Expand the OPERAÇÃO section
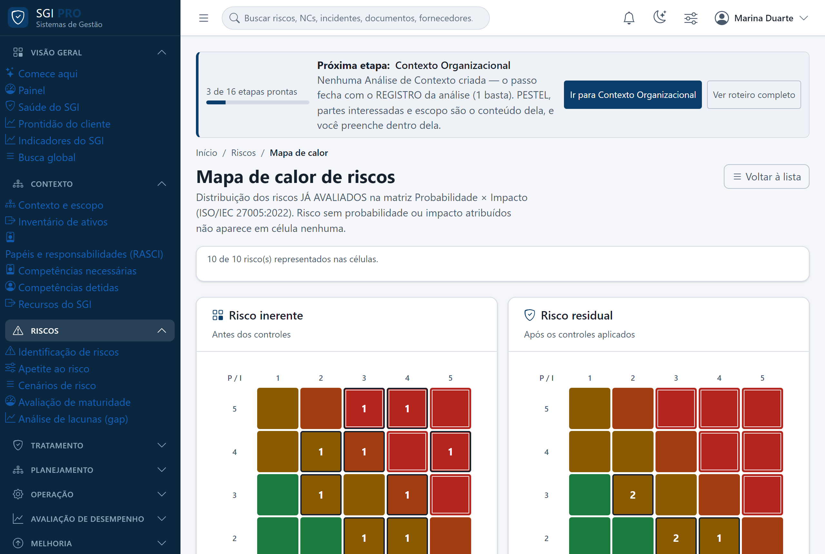 [90, 494]
